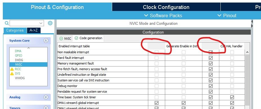Uncheck Generate Enable in Init for DMA1 stream5
Viewport: 261px width, 109px height.
click(x=183, y=103)
